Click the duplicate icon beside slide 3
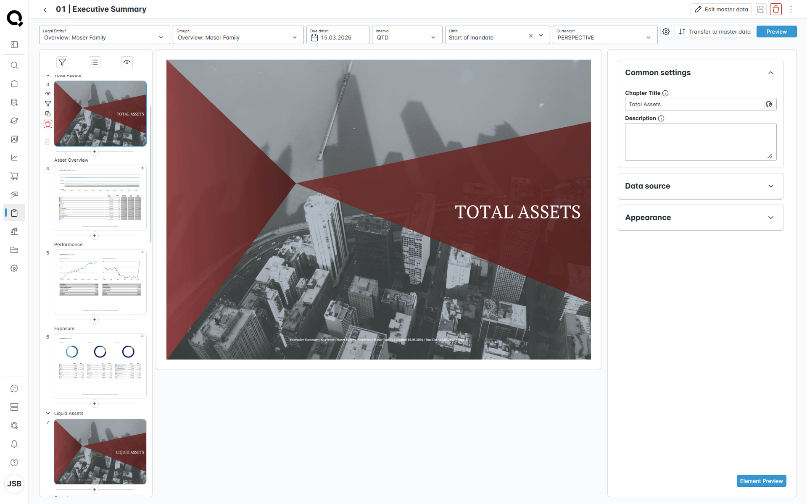 click(48, 114)
